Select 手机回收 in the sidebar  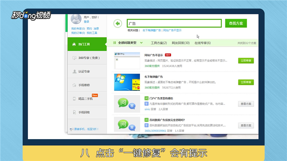[87, 112]
